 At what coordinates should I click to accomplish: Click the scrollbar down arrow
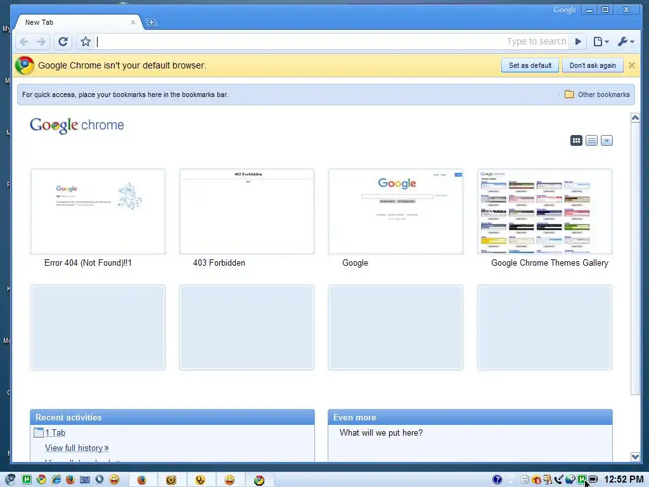(635, 457)
